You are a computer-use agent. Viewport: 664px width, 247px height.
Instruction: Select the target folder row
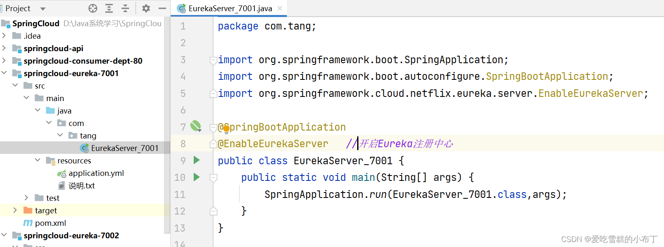[x=82, y=210]
